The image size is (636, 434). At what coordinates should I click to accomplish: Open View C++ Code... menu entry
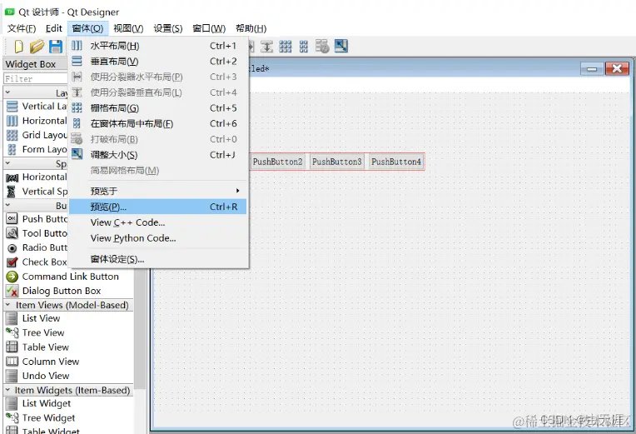click(x=158, y=222)
